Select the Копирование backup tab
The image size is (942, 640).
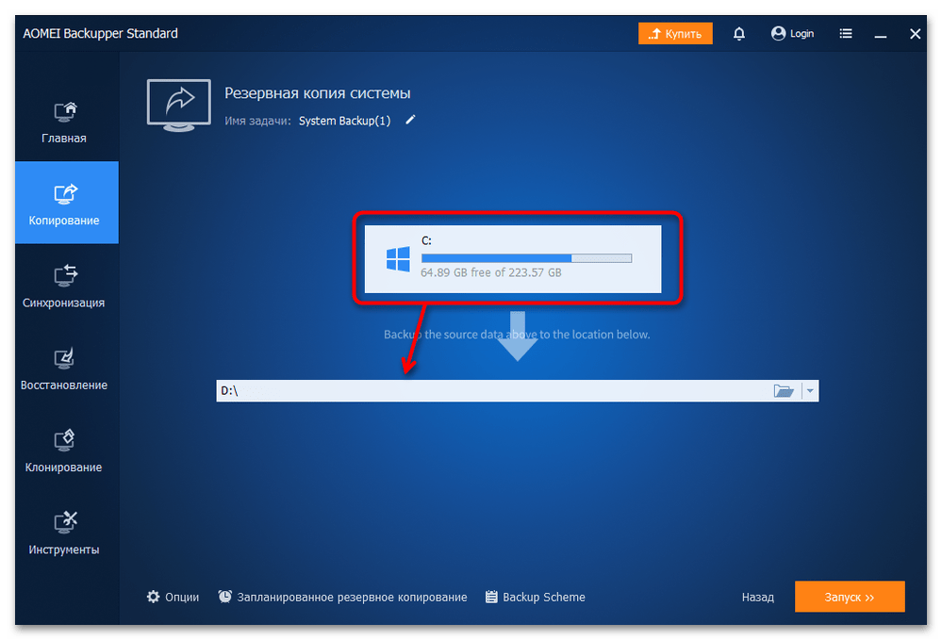click(67, 203)
